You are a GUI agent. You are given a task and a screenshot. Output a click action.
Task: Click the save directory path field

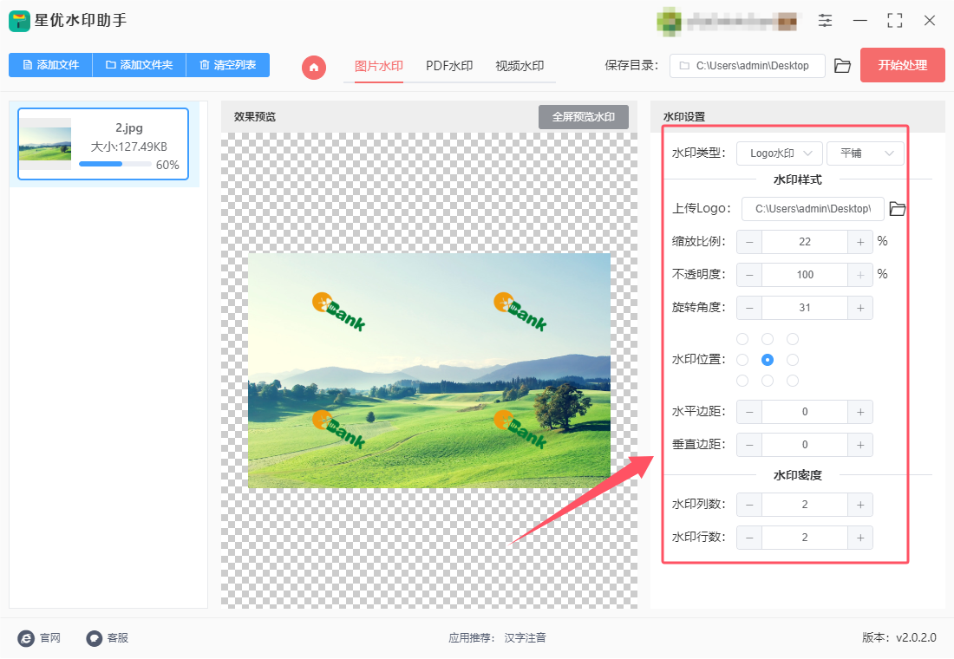coord(747,66)
